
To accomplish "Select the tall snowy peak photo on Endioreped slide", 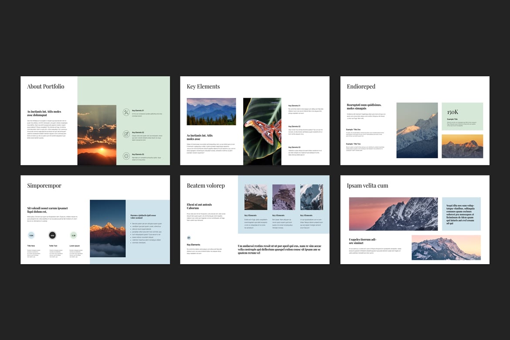I will (417, 130).
